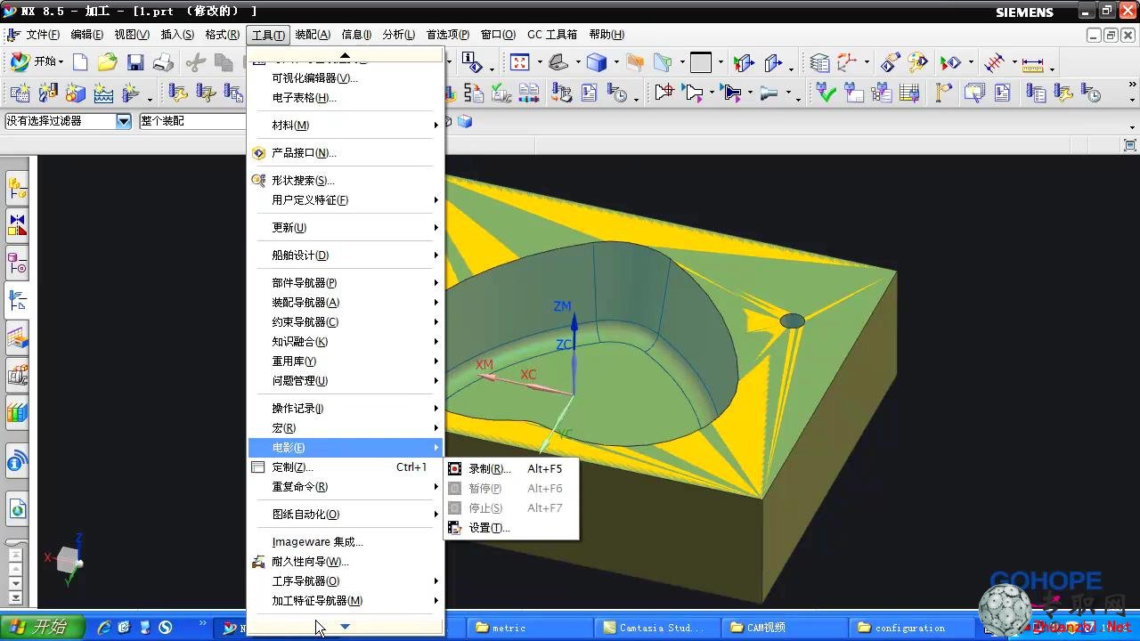Screen dimensions: 1140x641
Task: Click the Create Geometry icon
Action: 76,93
